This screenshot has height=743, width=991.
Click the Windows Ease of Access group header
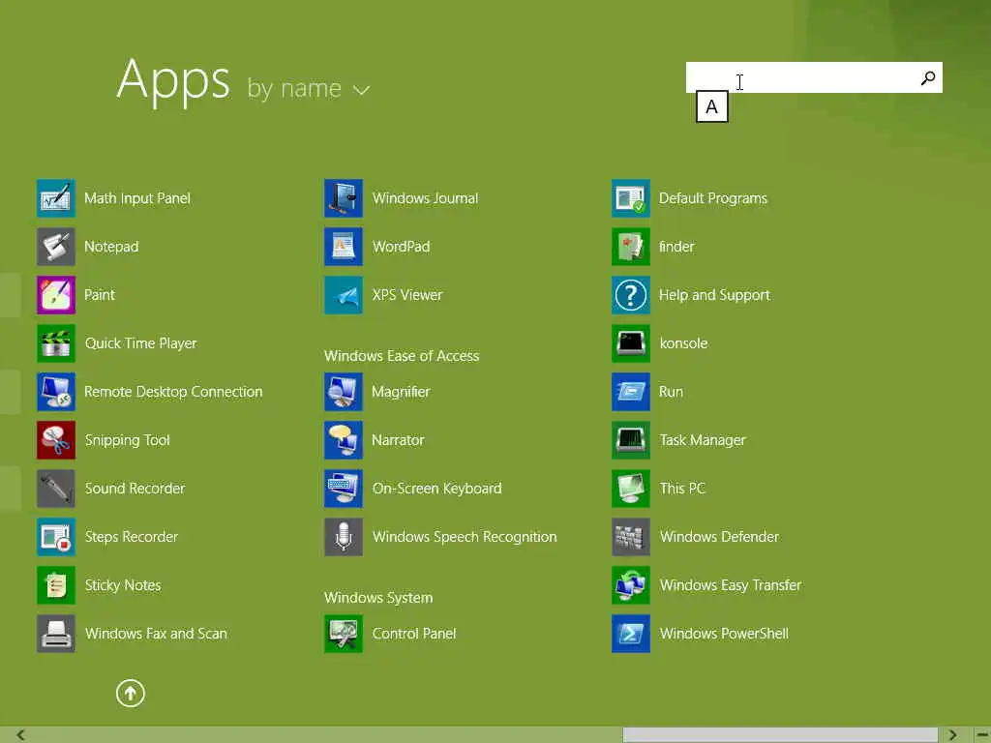(x=402, y=356)
